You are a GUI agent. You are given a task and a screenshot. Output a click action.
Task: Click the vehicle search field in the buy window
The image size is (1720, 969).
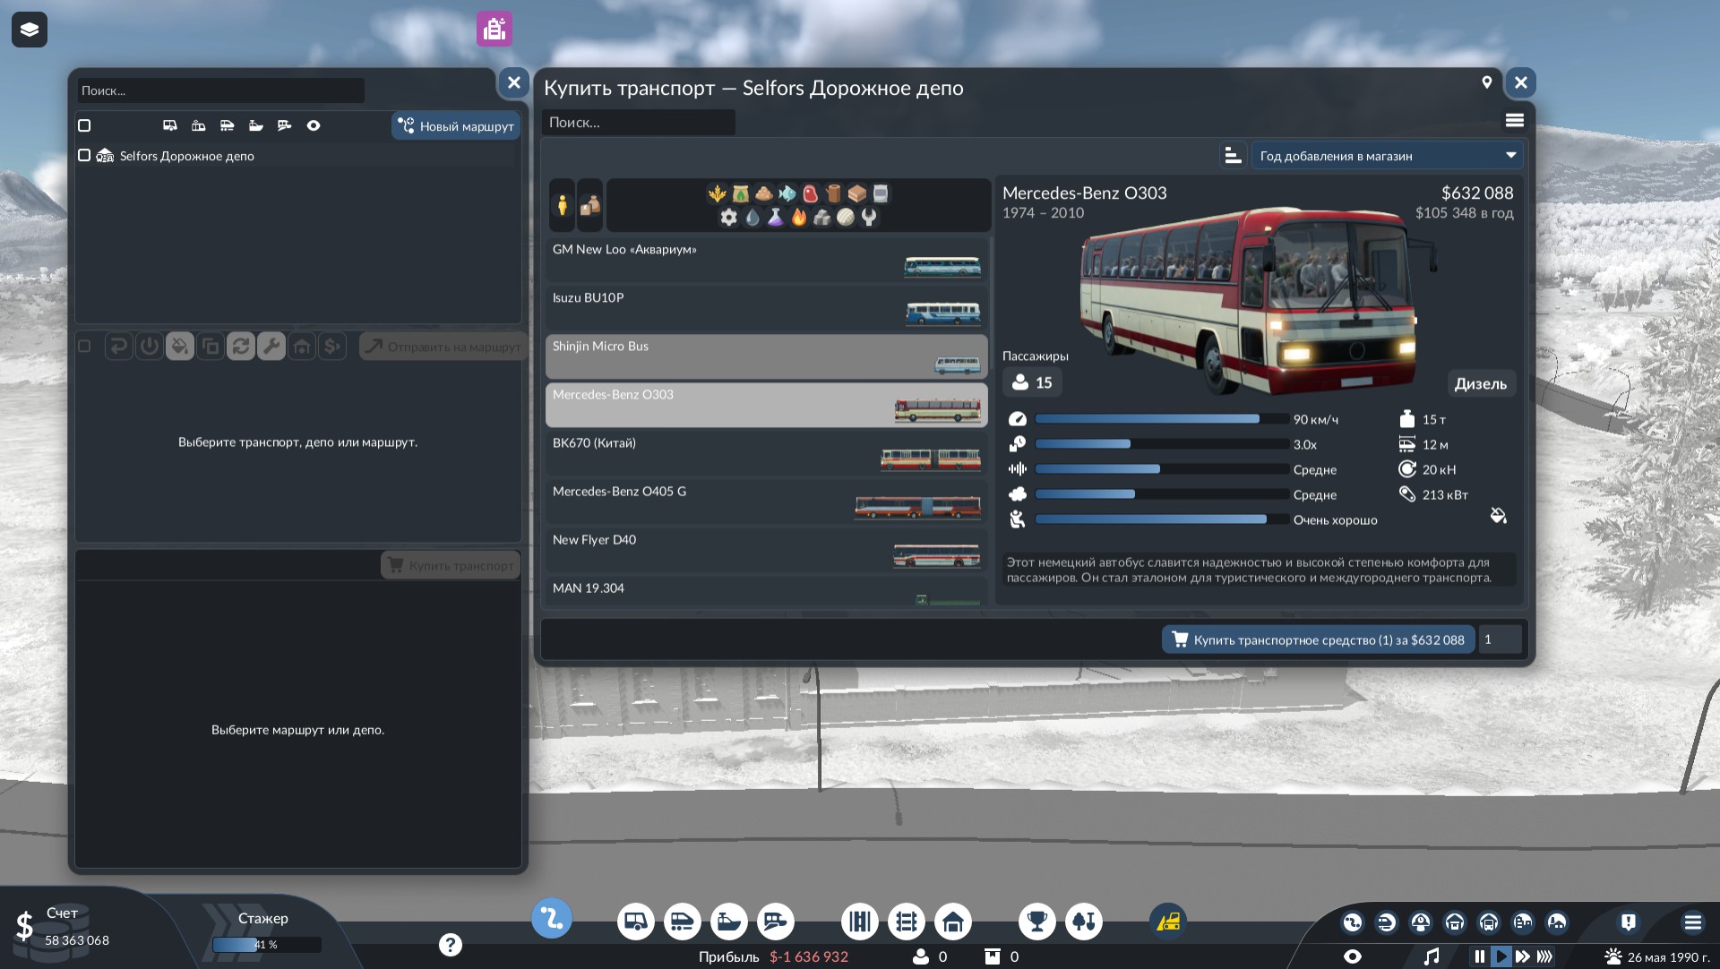pyautogui.click(x=638, y=123)
